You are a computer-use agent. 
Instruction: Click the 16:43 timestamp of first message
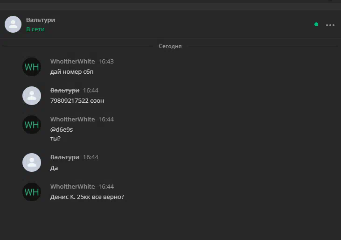(x=106, y=62)
